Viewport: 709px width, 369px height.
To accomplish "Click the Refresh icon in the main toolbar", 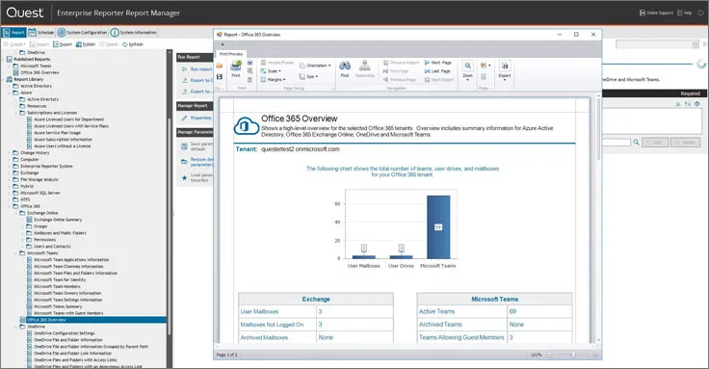I will [125, 44].
